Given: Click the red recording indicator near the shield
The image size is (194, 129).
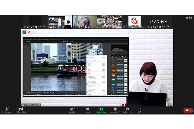Looking at the screenshot, I should coord(29,32).
